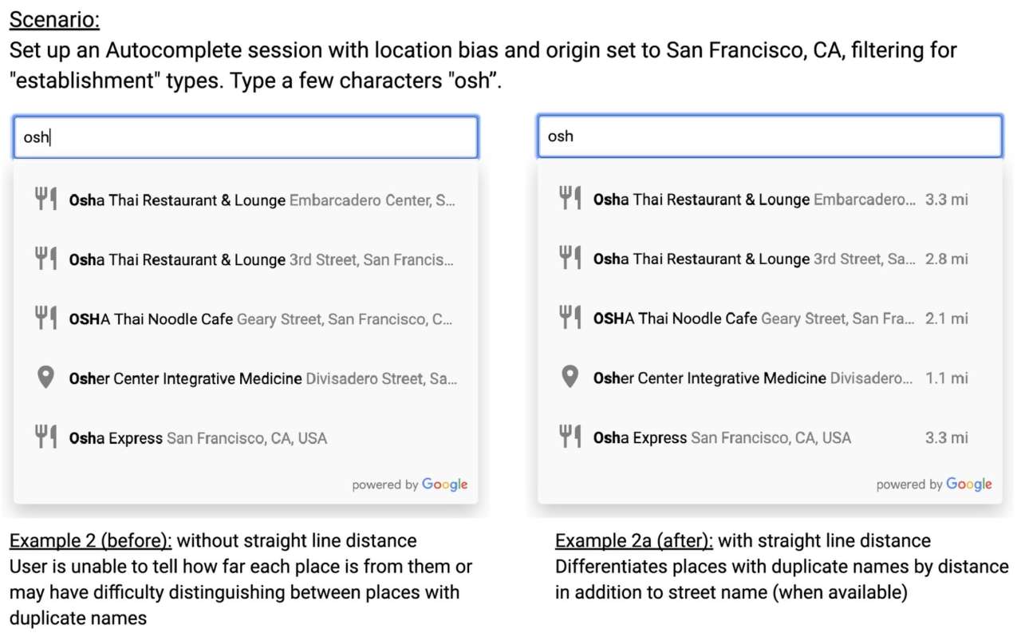Screen dimensions: 1021x633
Task: Click map pin icon for Osher Center in left list
Action: [45, 378]
